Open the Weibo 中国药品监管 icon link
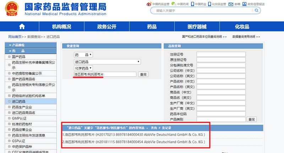The width and height of the screenshot is (284, 153). (x=149, y=4)
